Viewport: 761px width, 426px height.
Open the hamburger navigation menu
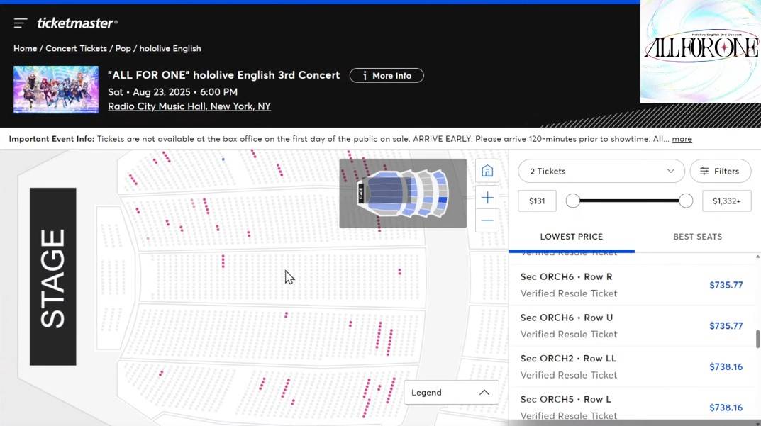pos(21,23)
